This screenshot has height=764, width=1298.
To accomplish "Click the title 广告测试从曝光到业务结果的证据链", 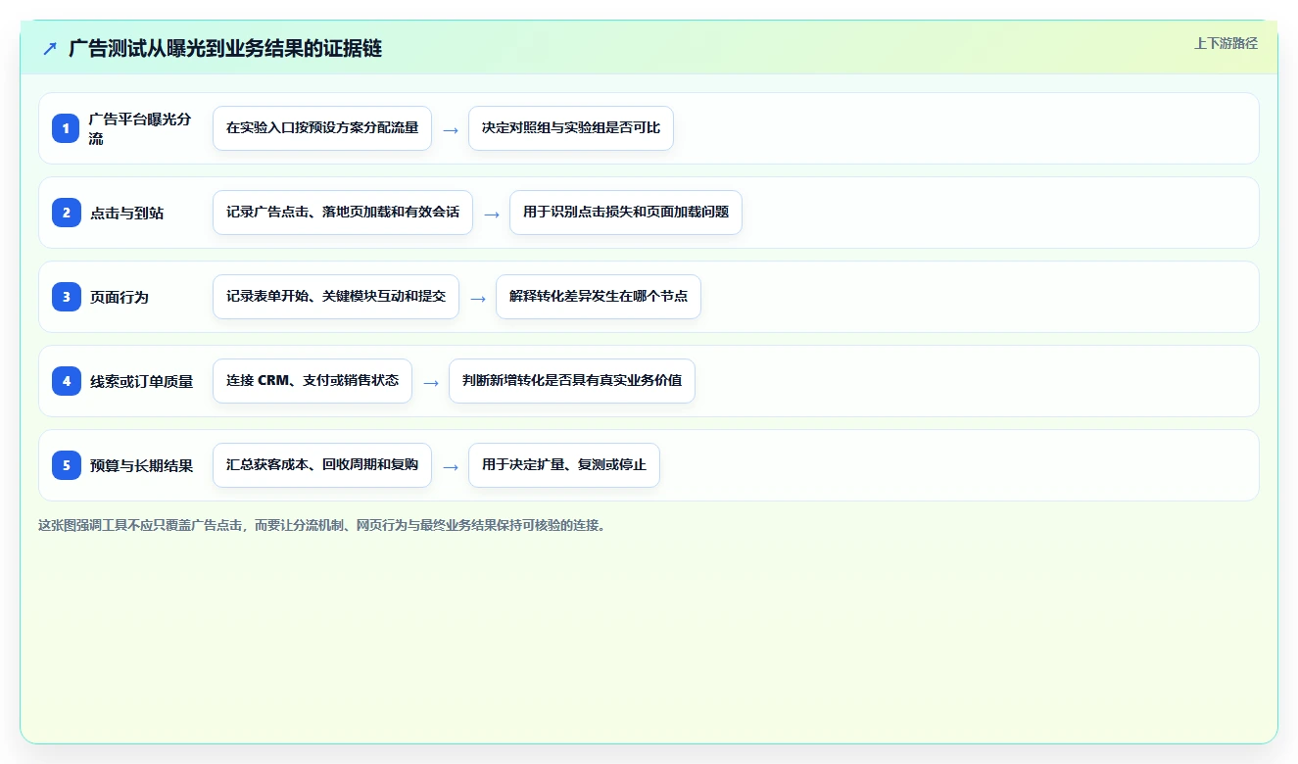I will (x=225, y=48).
